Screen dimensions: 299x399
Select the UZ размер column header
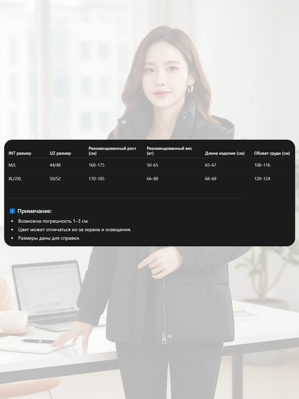tap(60, 153)
